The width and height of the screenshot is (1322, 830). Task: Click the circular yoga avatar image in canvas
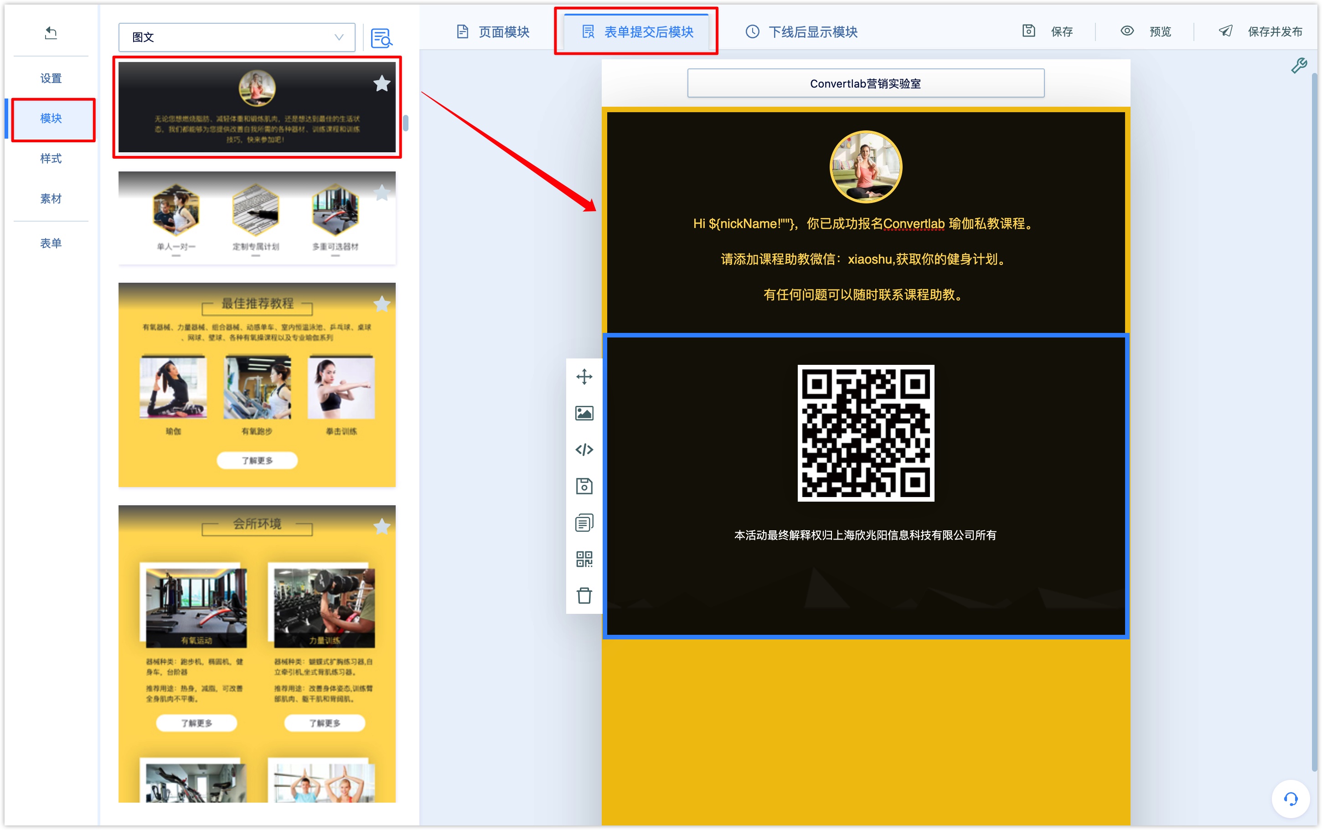click(865, 166)
